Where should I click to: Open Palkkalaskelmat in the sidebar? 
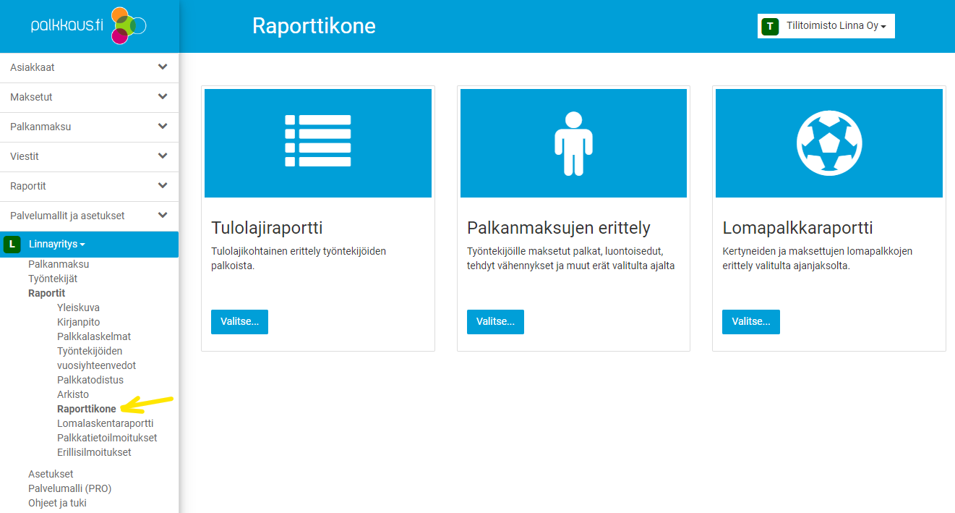[94, 336]
